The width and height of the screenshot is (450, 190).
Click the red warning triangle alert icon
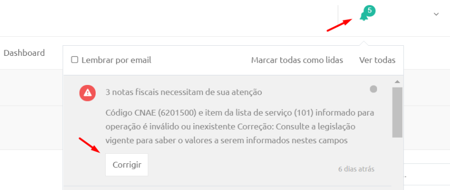click(x=88, y=92)
